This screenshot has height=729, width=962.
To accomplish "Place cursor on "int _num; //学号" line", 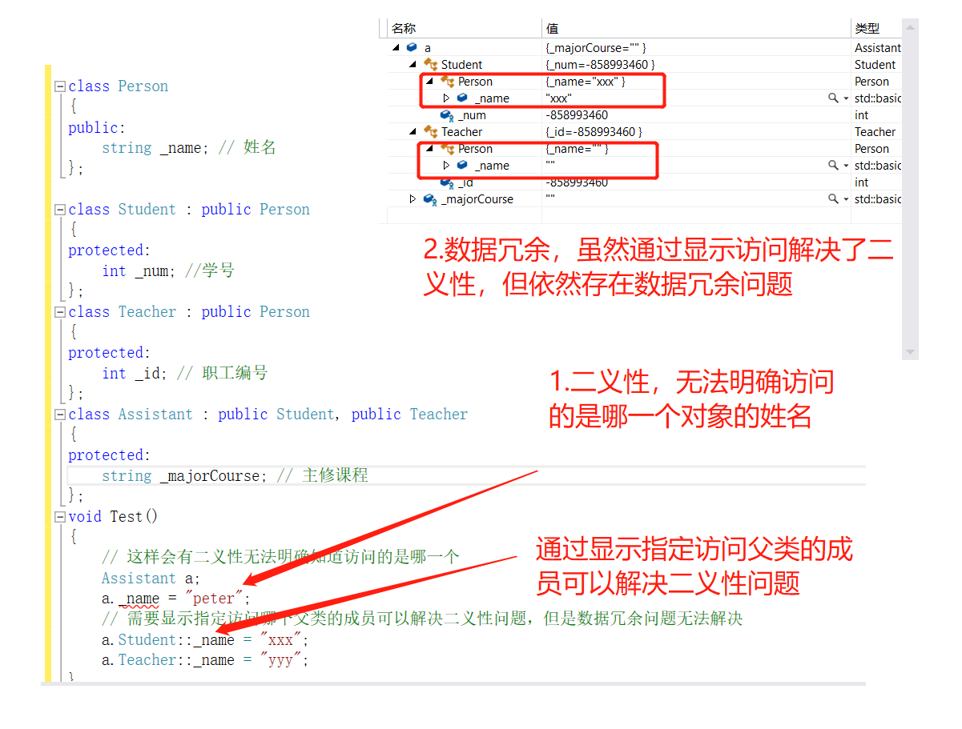I will [168, 271].
